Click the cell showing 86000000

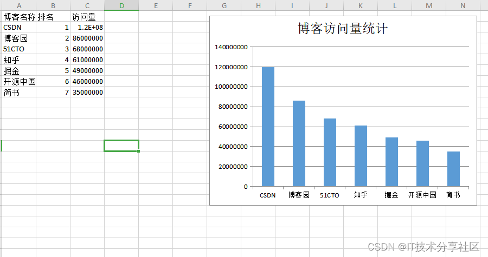87,38
